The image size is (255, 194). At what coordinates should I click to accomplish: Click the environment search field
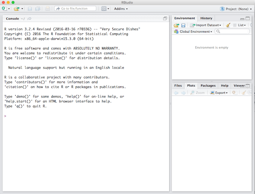coord(232,32)
